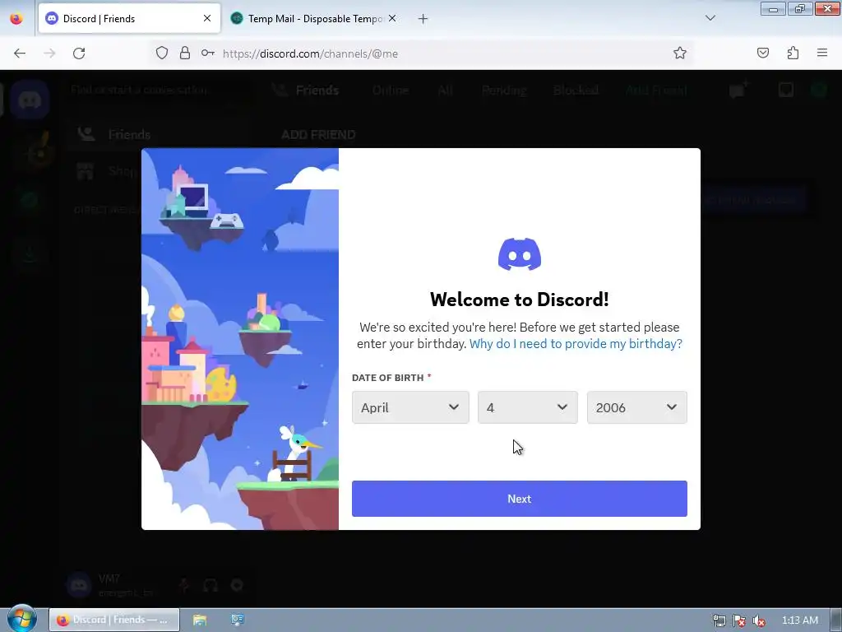Click the Discord Firefox taskbar button
This screenshot has height=632, width=842.
(x=114, y=620)
